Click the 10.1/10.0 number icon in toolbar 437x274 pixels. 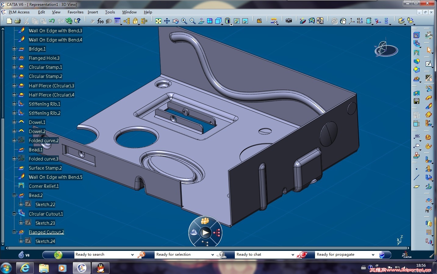tap(360, 21)
